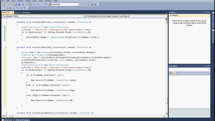Viewport: 215px width, 121px height.
Task: Save Form1.cs using the Save icon
Action: click(x=15, y=4)
